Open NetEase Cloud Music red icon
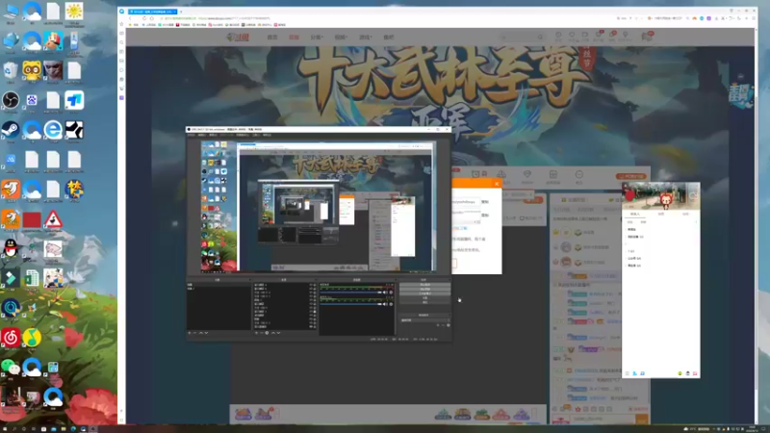The height and width of the screenshot is (433, 770). [11, 338]
